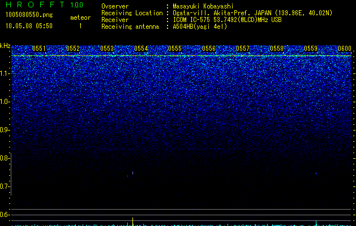Click the 0.9 kHz axis label
The width and height of the screenshot is (356, 226).
[5, 130]
